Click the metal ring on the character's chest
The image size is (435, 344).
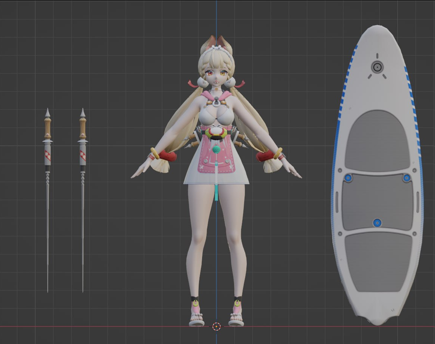[x=217, y=103]
